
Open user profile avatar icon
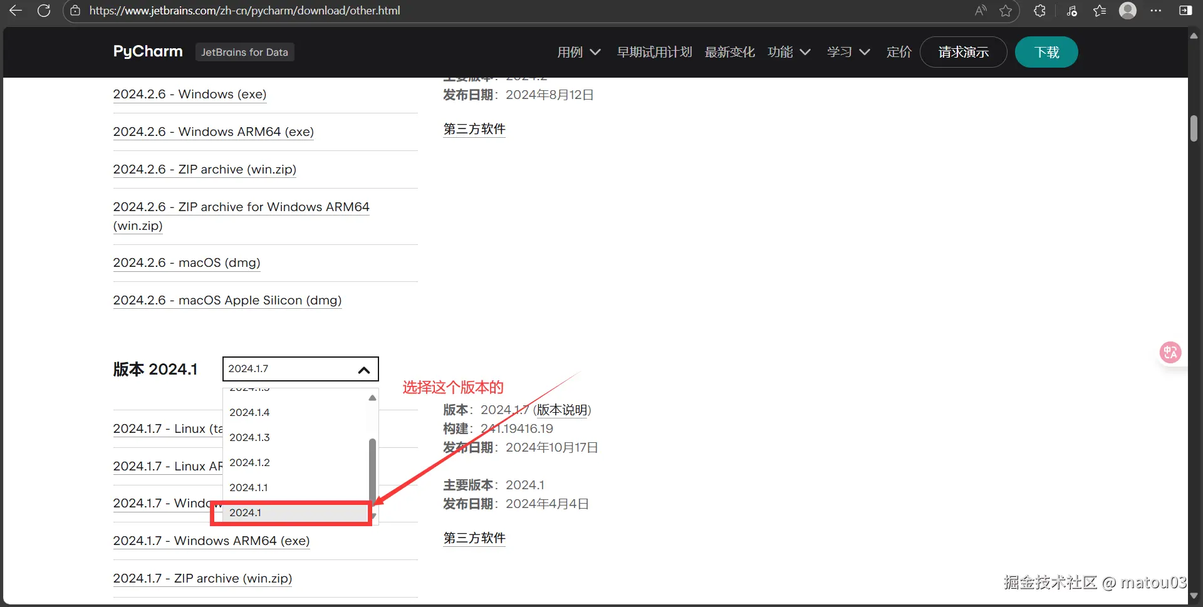(x=1128, y=11)
